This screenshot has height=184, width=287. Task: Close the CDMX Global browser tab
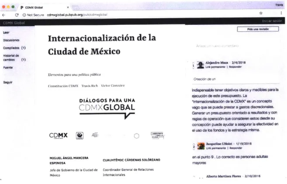tap(68, 7)
